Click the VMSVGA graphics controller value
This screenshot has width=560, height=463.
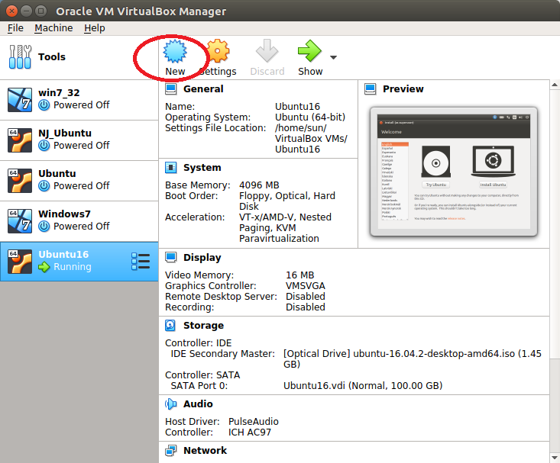click(306, 286)
